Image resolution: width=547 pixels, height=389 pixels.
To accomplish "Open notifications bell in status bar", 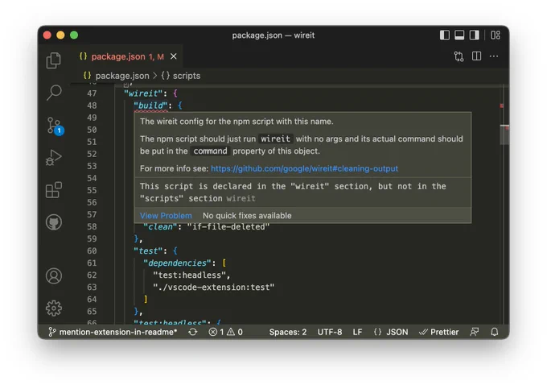I will click(495, 332).
